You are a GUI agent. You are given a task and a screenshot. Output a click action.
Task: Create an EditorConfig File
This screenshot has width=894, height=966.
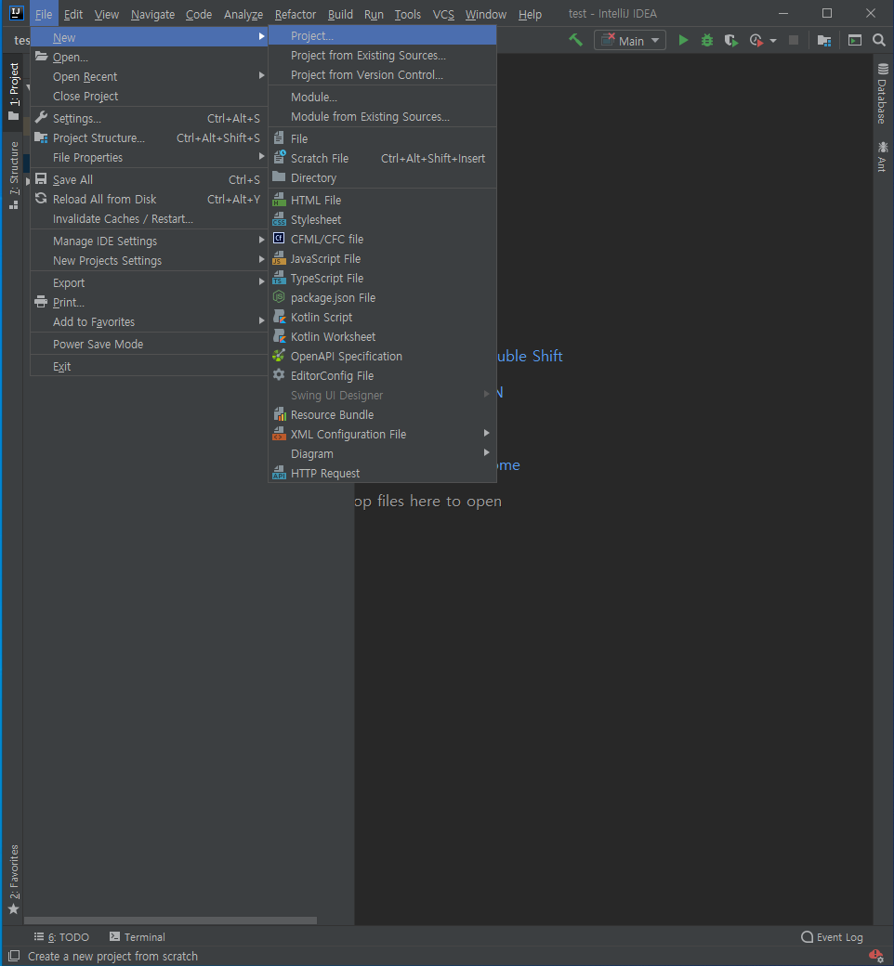pos(382,376)
